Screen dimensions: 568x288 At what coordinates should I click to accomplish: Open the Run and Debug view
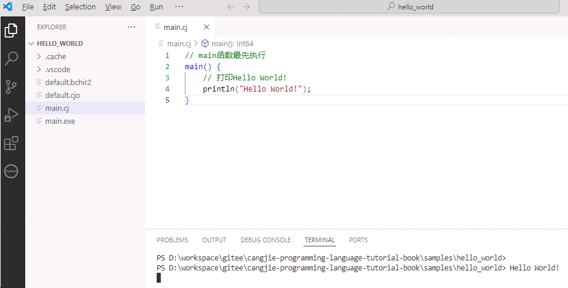(x=11, y=115)
